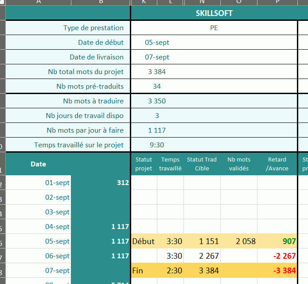Select the 07-sept delivery date value
This screenshot has width=308, height=284.
click(x=157, y=57)
